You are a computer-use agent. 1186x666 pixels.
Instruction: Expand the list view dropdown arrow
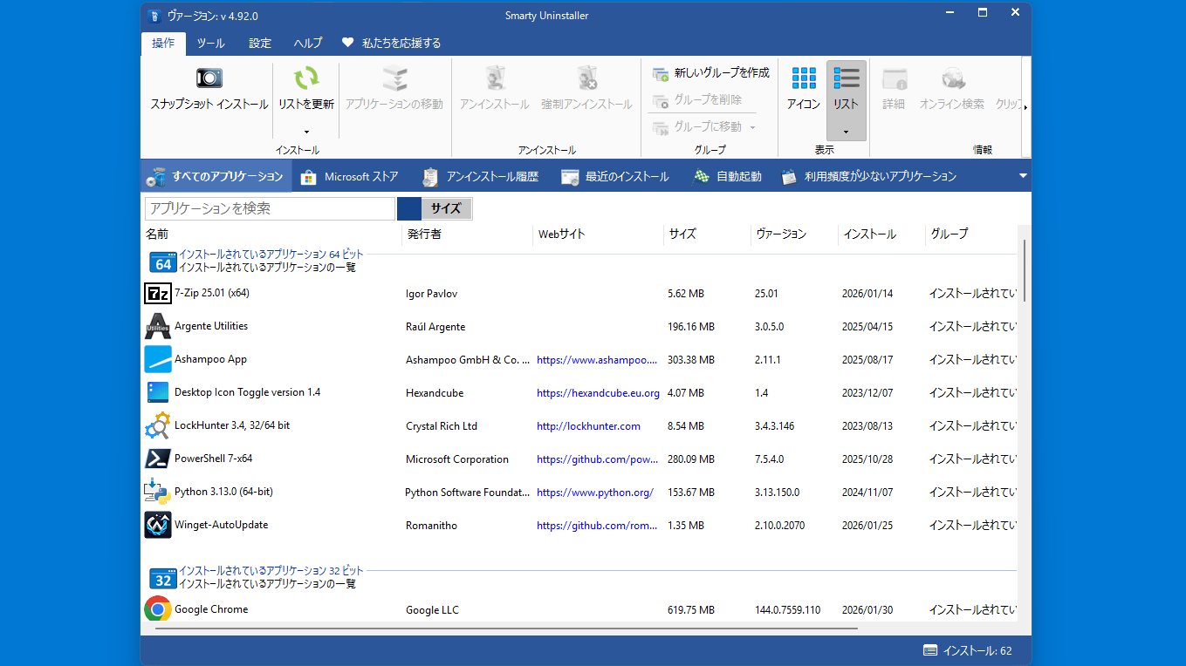[x=846, y=132]
